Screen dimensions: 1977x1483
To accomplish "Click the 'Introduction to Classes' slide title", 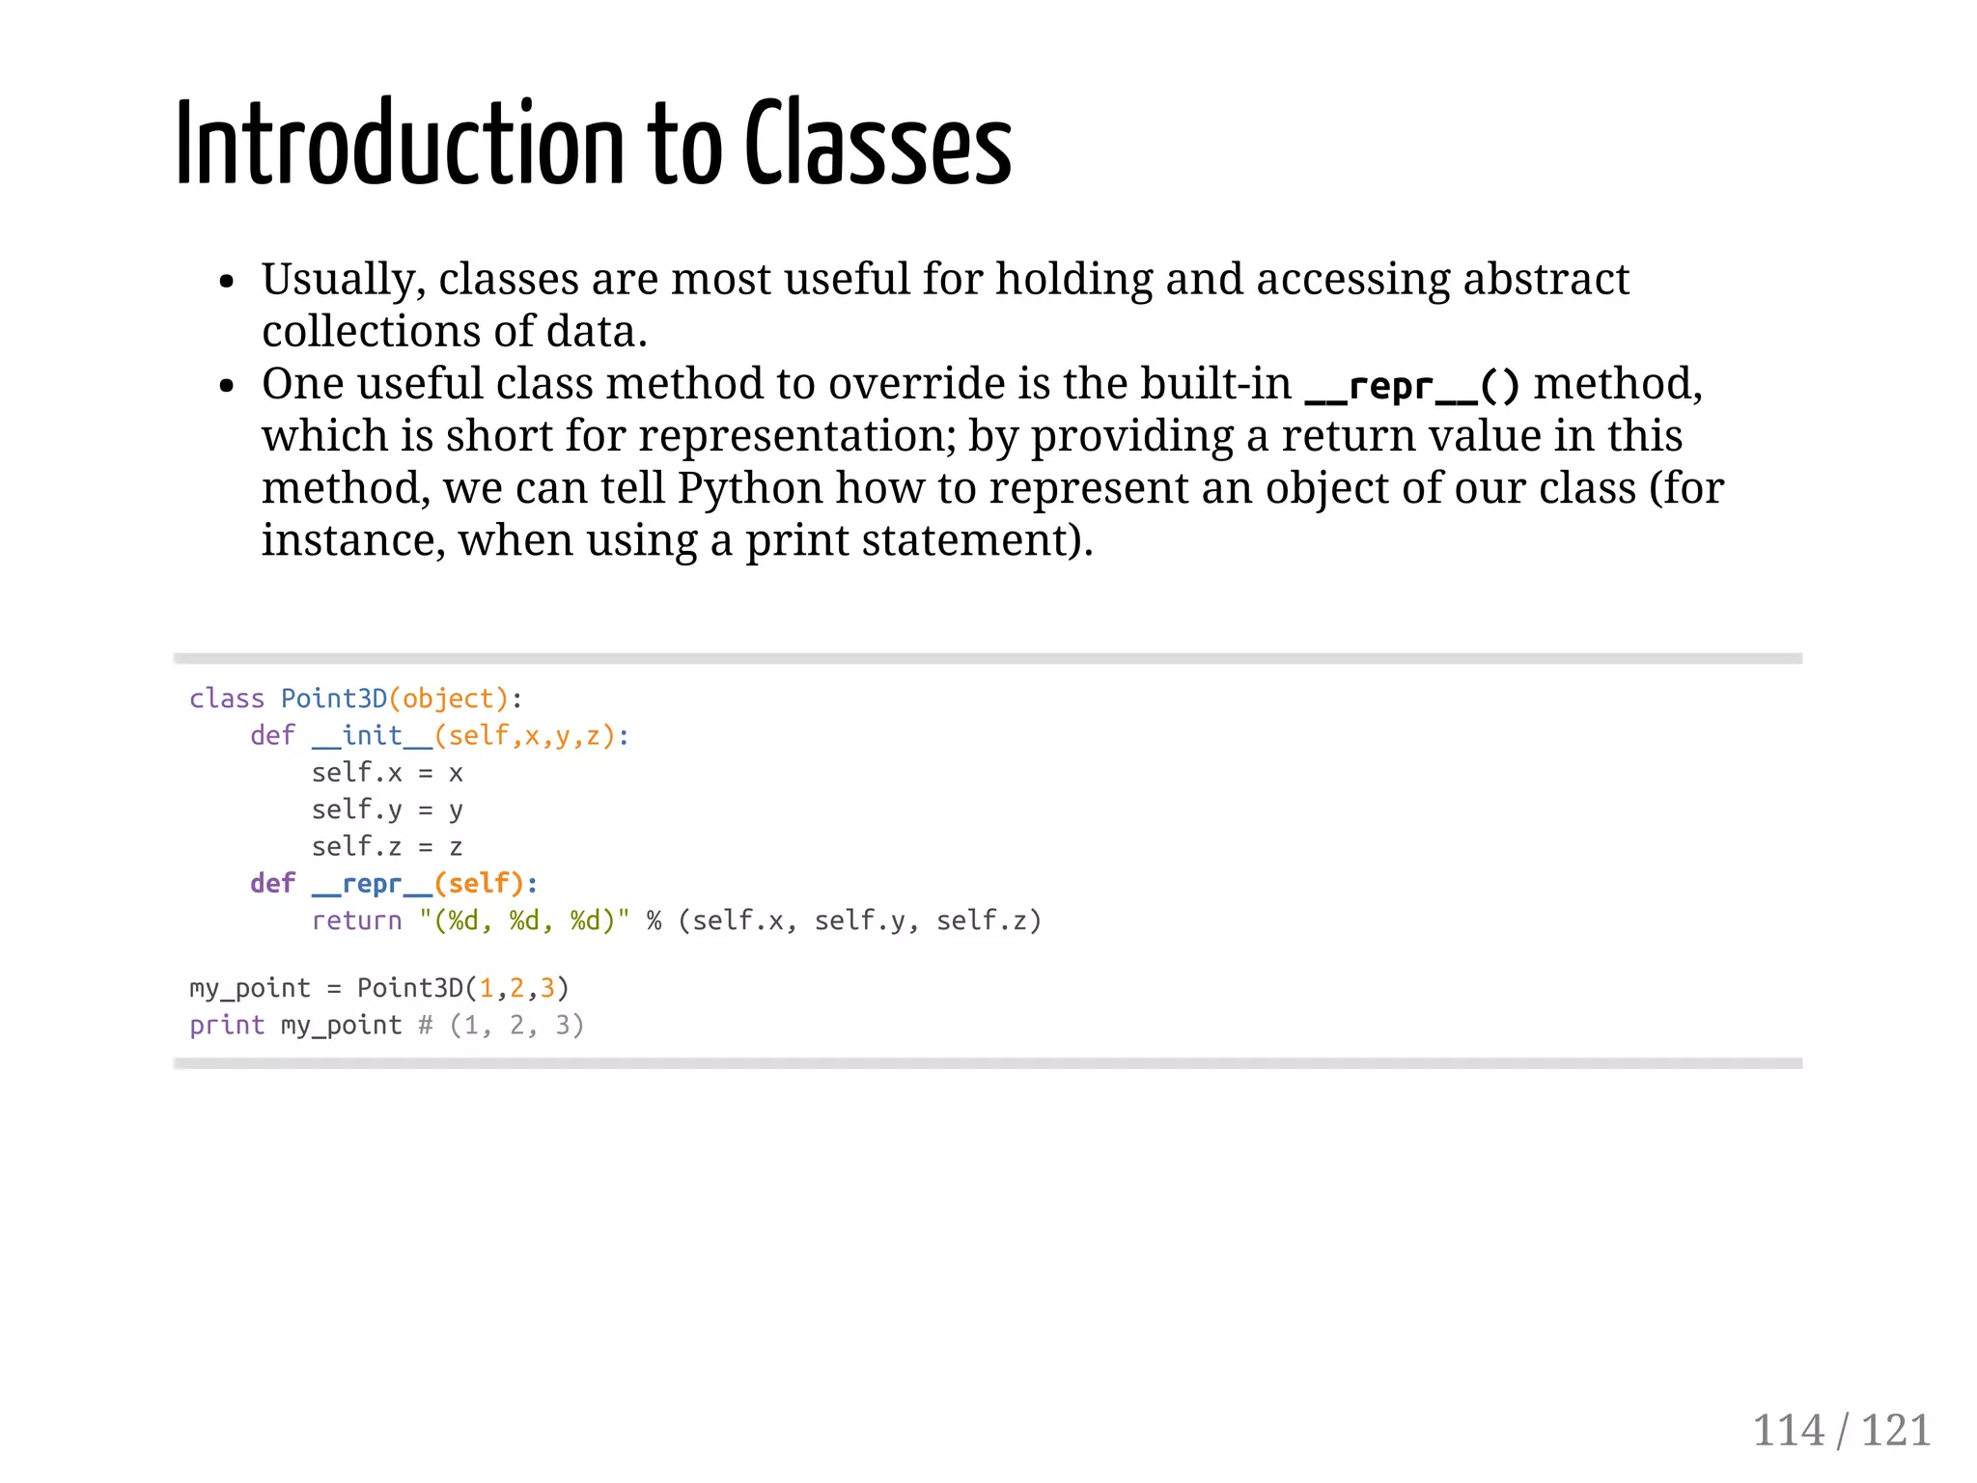I will tap(593, 145).
